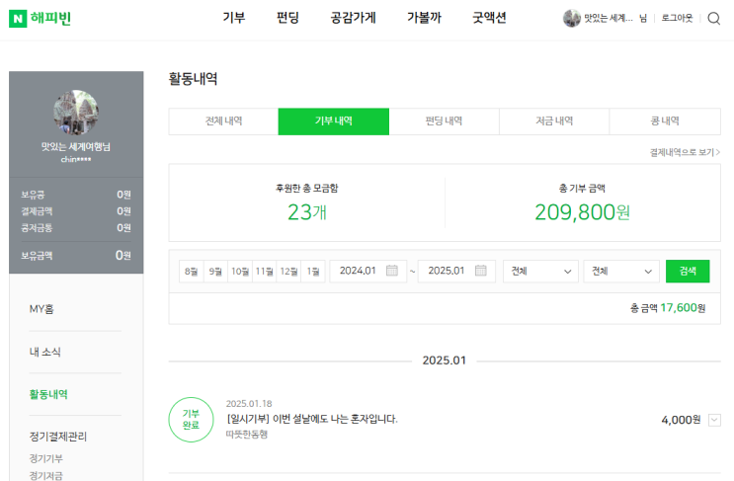Image resolution: width=734 pixels, height=481 pixels.
Task: Click the Happybean green N logo
Action: pyautogui.click(x=19, y=19)
